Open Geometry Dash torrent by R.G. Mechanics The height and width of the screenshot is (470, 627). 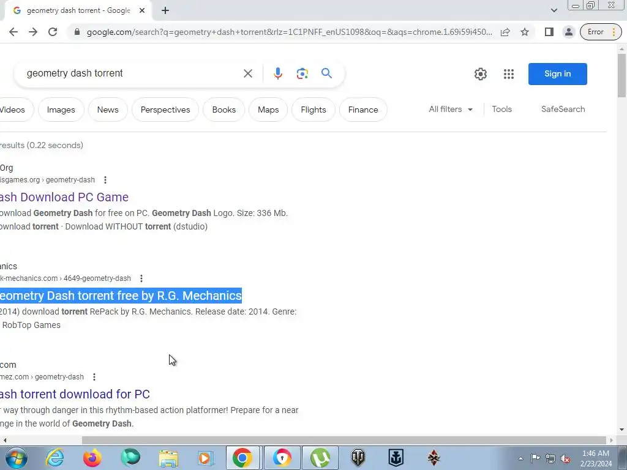pyautogui.click(x=121, y=296)
